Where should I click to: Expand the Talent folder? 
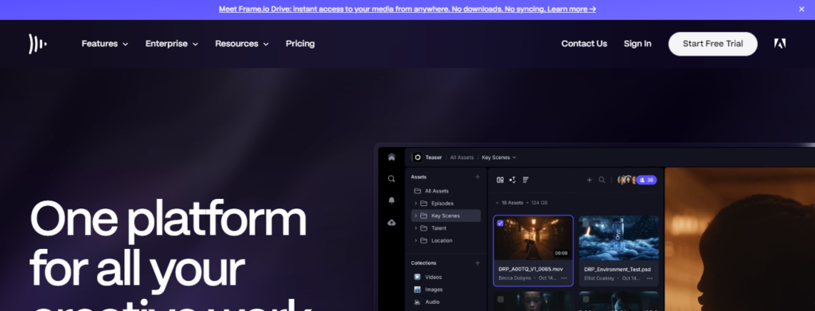415,228
